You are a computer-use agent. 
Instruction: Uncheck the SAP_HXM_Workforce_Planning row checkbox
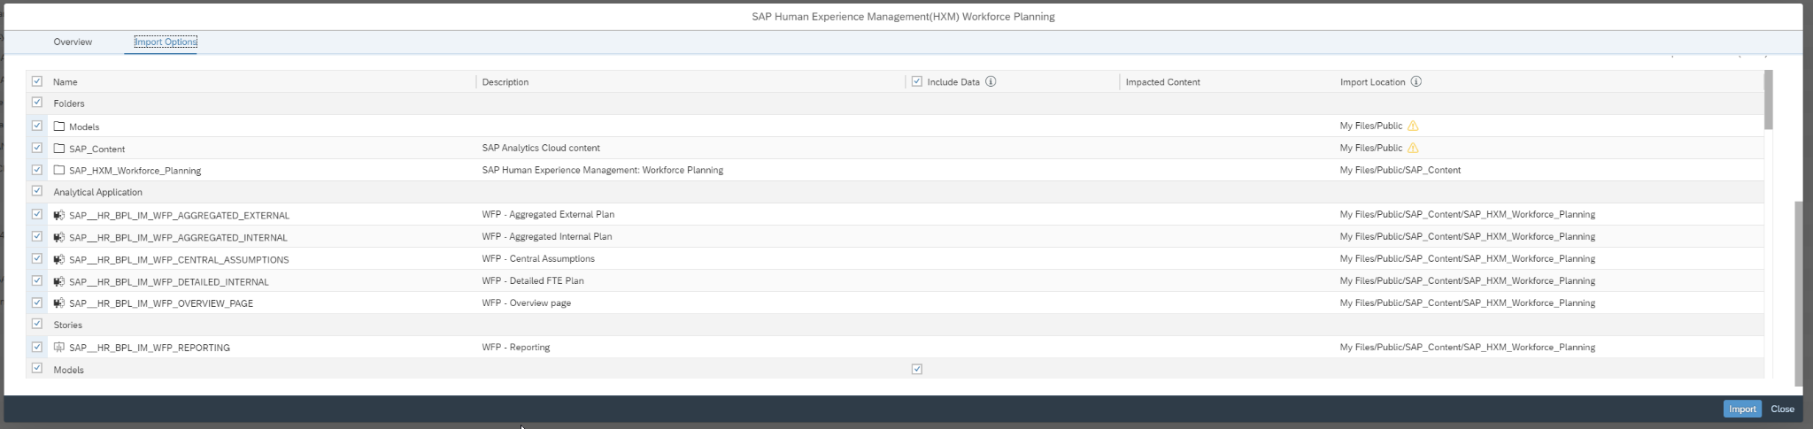coord(37,169)
